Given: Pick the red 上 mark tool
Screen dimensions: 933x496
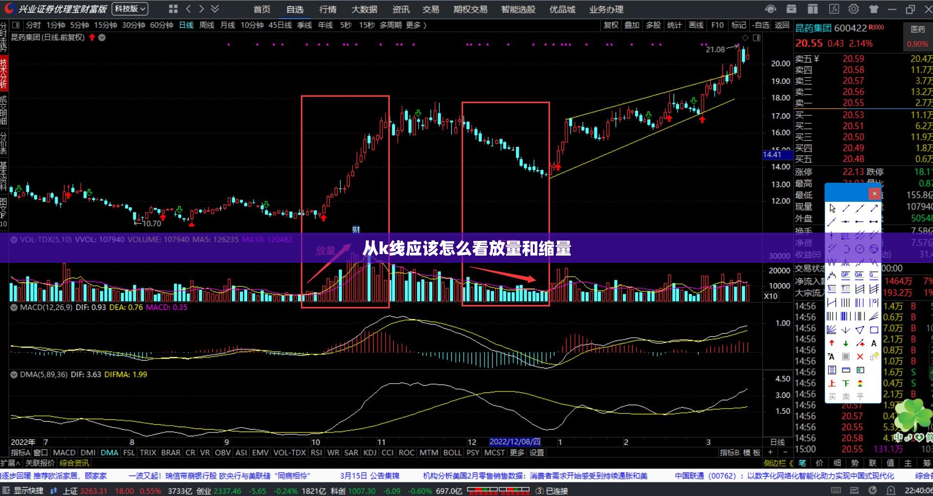Looking at the screenshot, I should pyautogui.click(x=832, y=383).
